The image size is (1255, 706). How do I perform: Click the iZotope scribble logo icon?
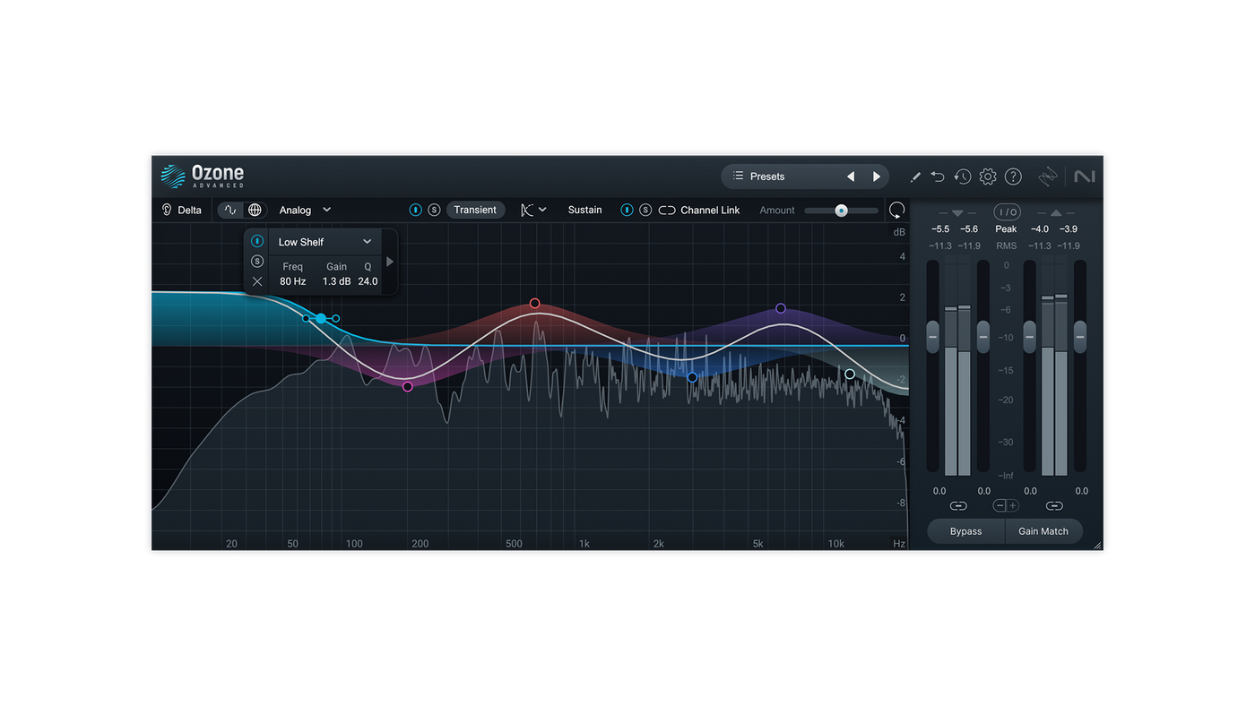(1048, 176)
